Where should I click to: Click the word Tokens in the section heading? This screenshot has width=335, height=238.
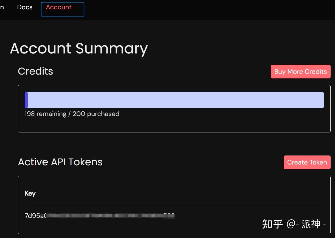click(x=85, y=162)
